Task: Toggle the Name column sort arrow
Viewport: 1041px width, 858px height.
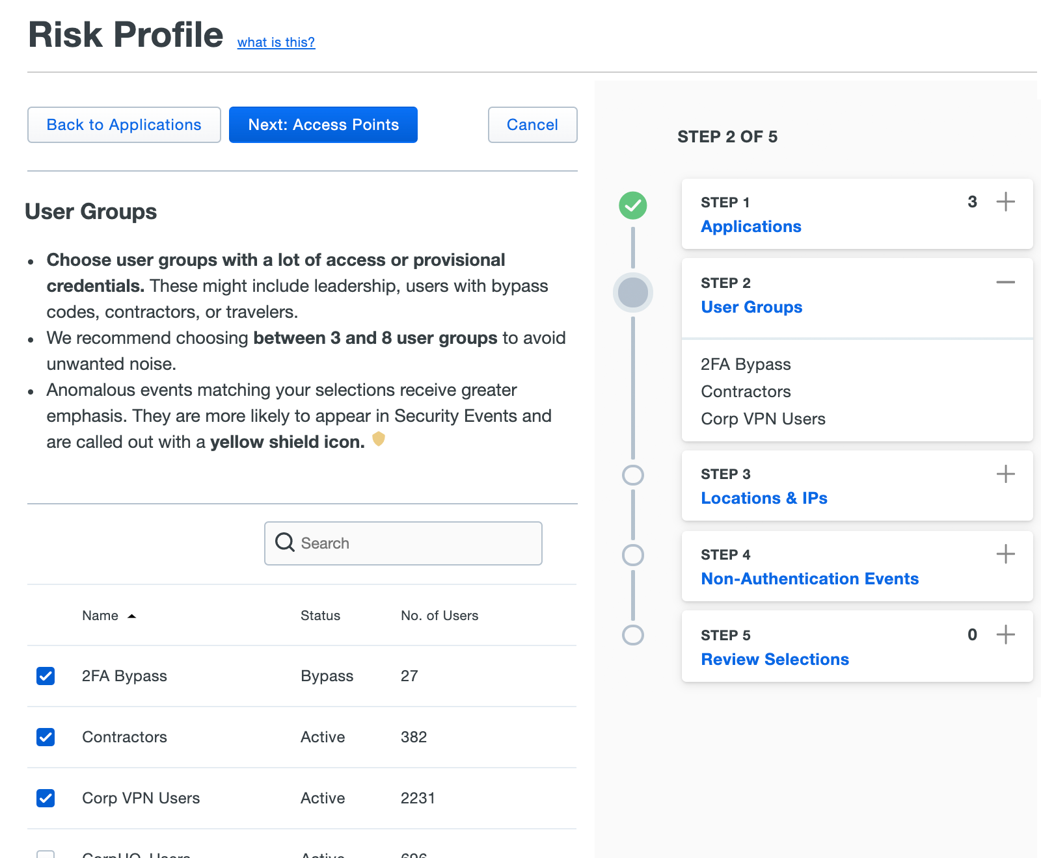Action: pos(132,615)
